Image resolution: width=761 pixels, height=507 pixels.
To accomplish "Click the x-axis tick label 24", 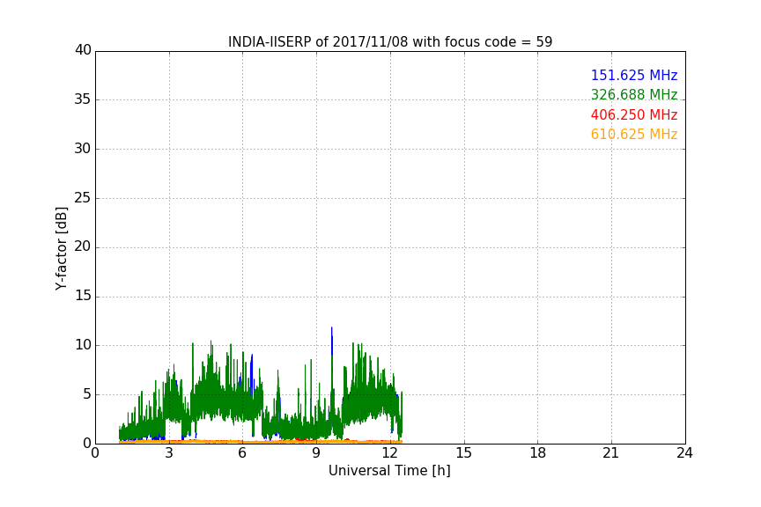I will 684,453.
